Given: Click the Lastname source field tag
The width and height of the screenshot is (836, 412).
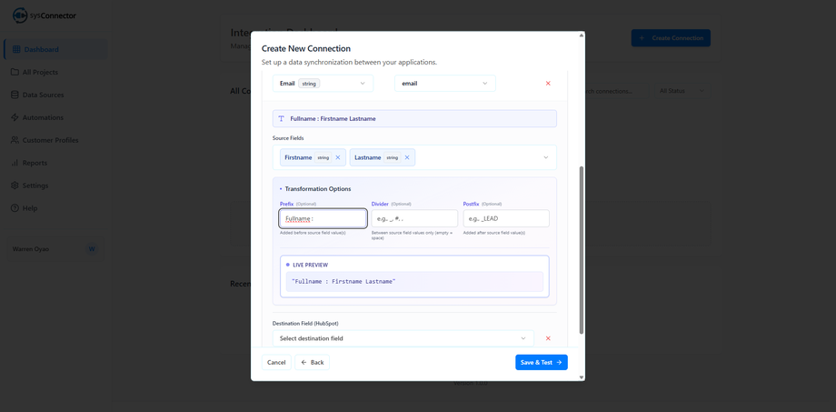Looking at the screenshot, I should pos(383,157).
